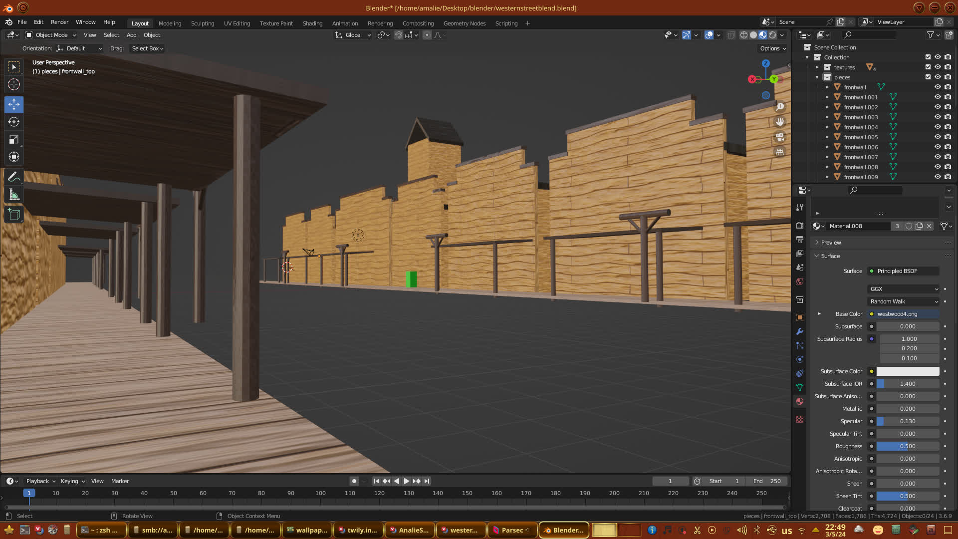Select the Annotate pencil tool
The height and width of the screenshot is (539, 958).
pos(14,177)
